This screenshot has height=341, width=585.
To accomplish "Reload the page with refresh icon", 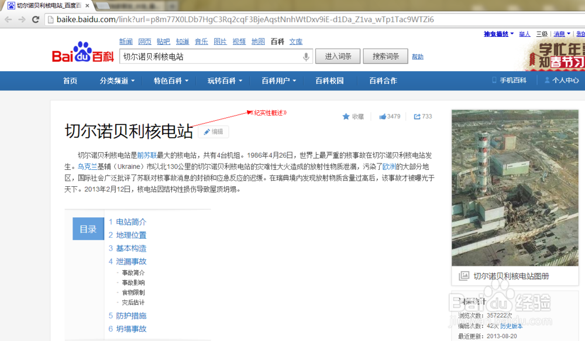I will tap(36, 20).
